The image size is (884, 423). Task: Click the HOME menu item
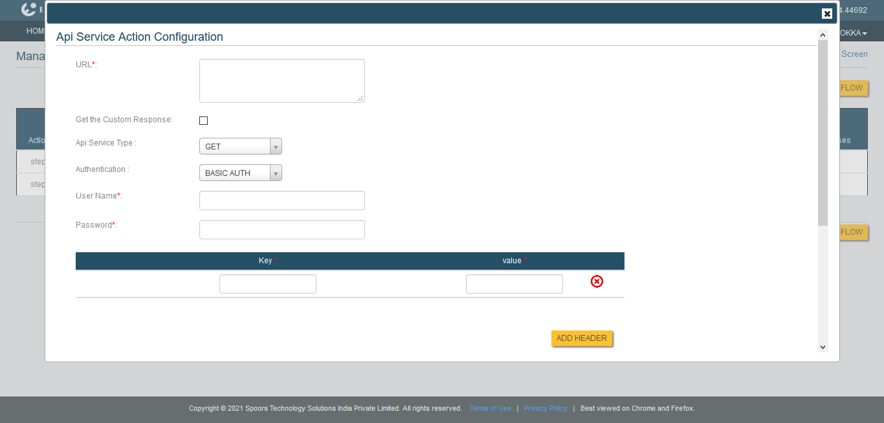[36, 31]
